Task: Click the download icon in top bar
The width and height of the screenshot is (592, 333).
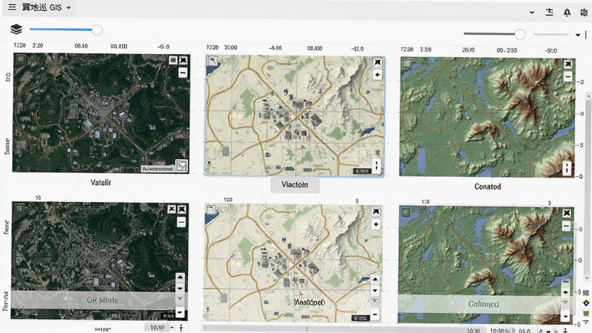Action: [549, 12]
